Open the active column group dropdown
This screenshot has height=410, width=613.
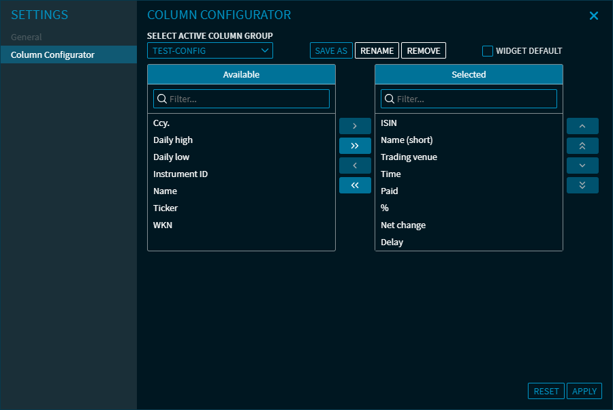click(210, 50)
